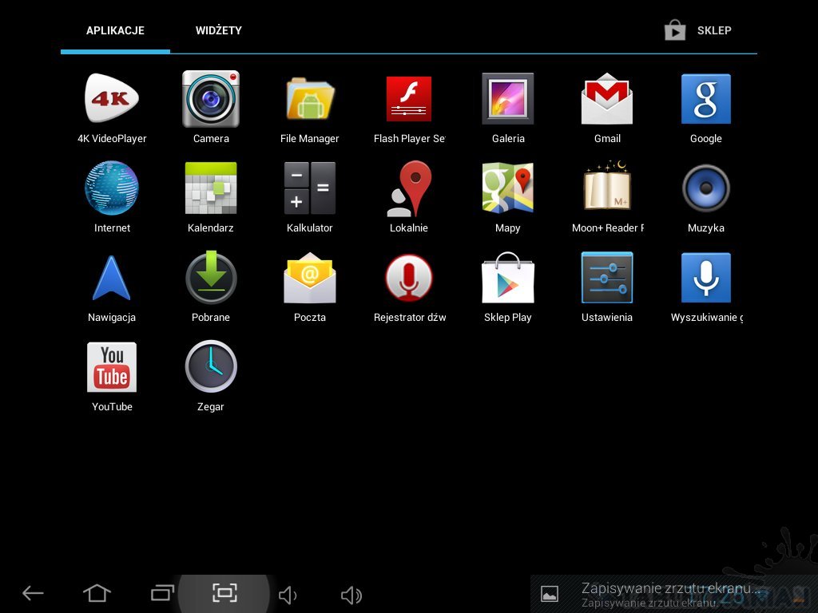Open the Zegar clock app
This screenshot has height=613, width=818.
point(211,367)
